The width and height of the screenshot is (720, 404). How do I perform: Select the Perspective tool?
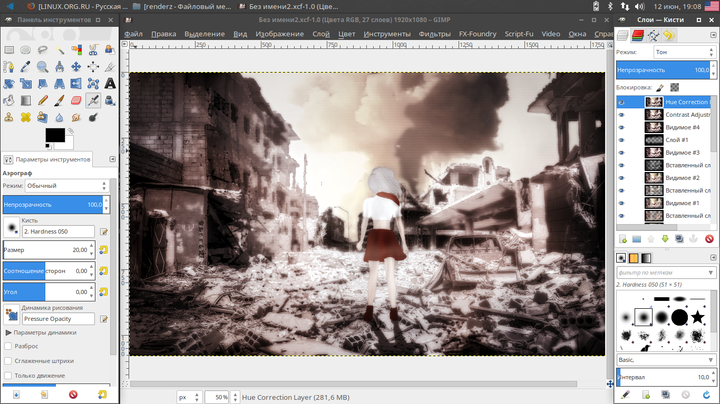point(60,84)
